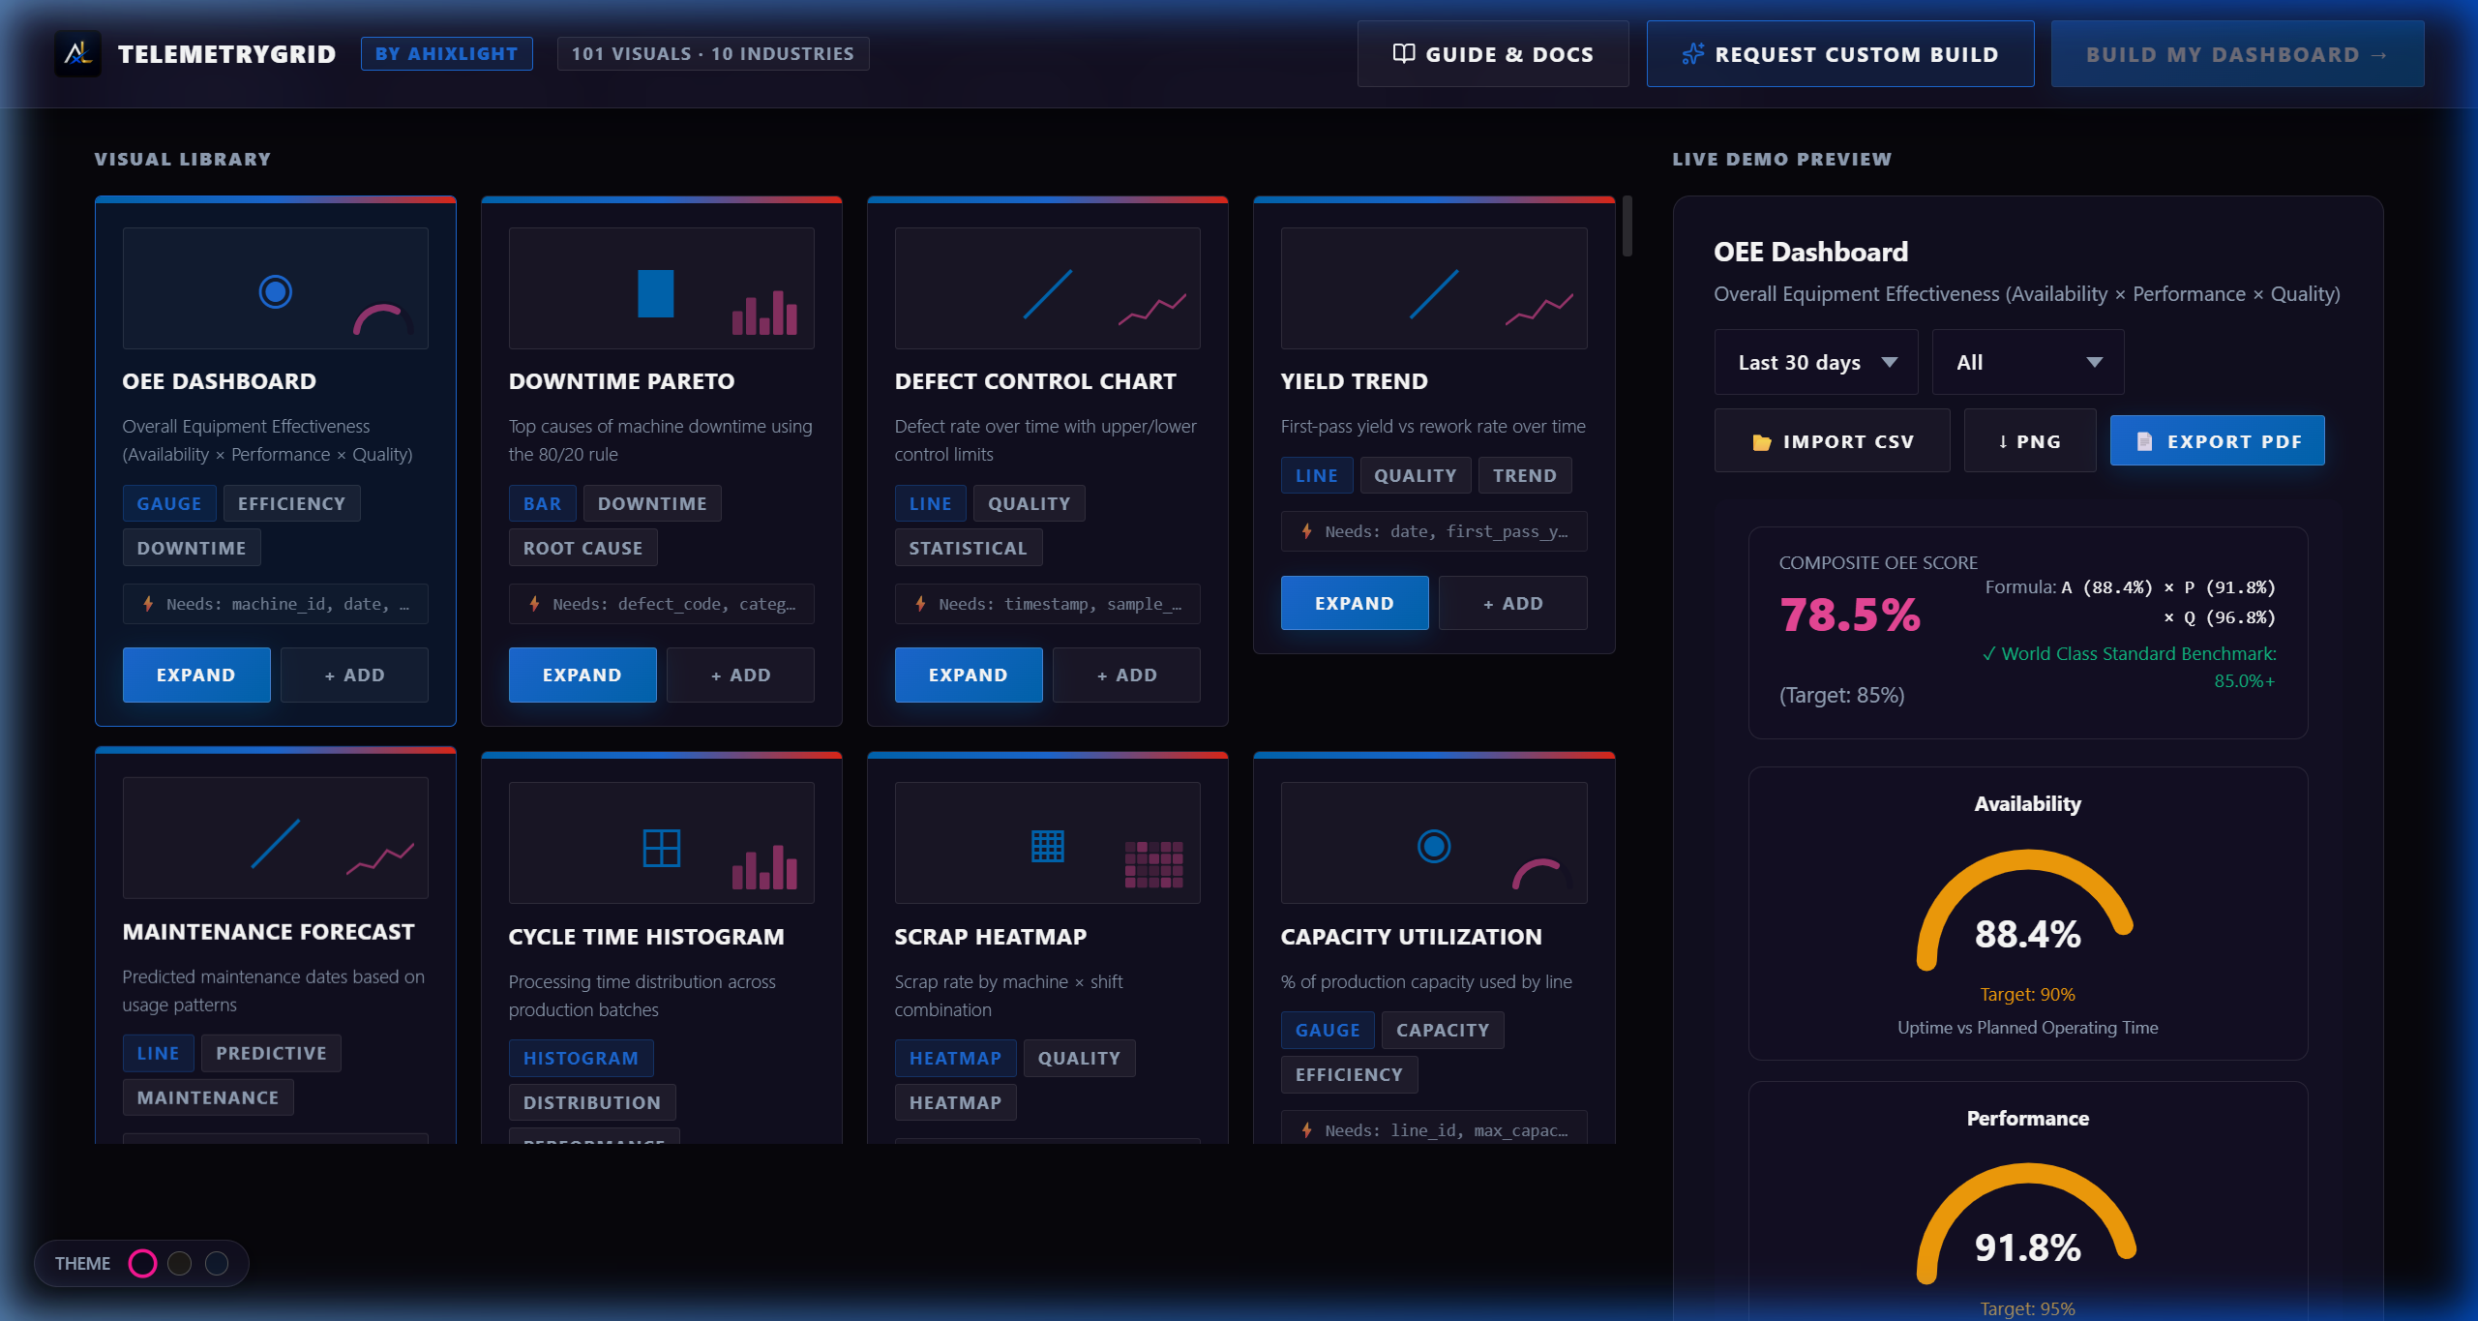Screen dimensions: 2478x1321
Task: Open the All filter dropdown
Action: [x=2027, y=362]
